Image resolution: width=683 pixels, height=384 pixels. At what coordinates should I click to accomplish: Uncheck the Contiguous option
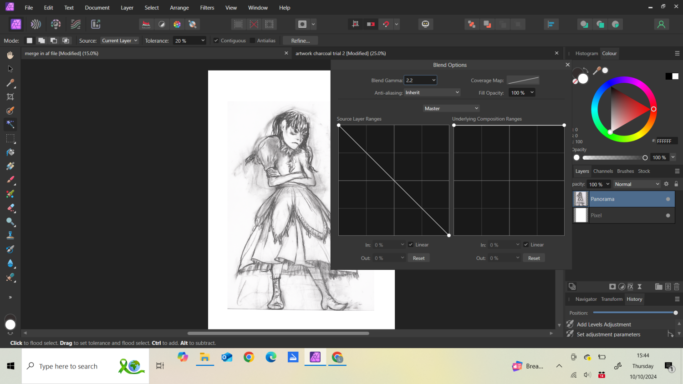(216, 40)
